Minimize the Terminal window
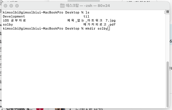The width and height of the screenshot is (172, 110). (11, 6)
